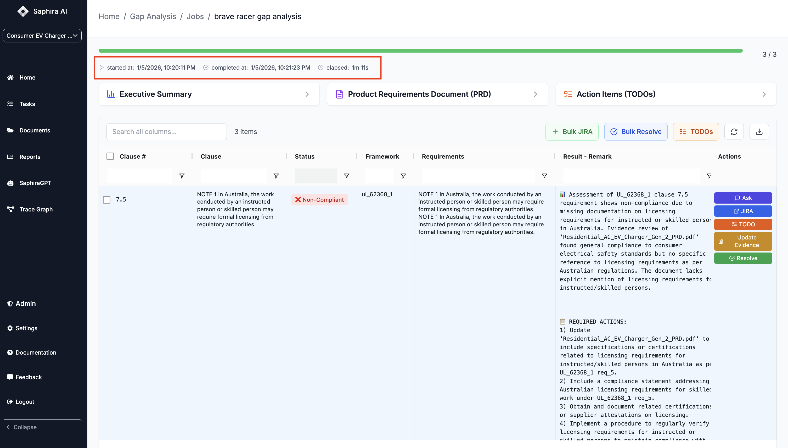Click the green Resolve action button
Screen dimensions: 788x448
pos(743,258)
